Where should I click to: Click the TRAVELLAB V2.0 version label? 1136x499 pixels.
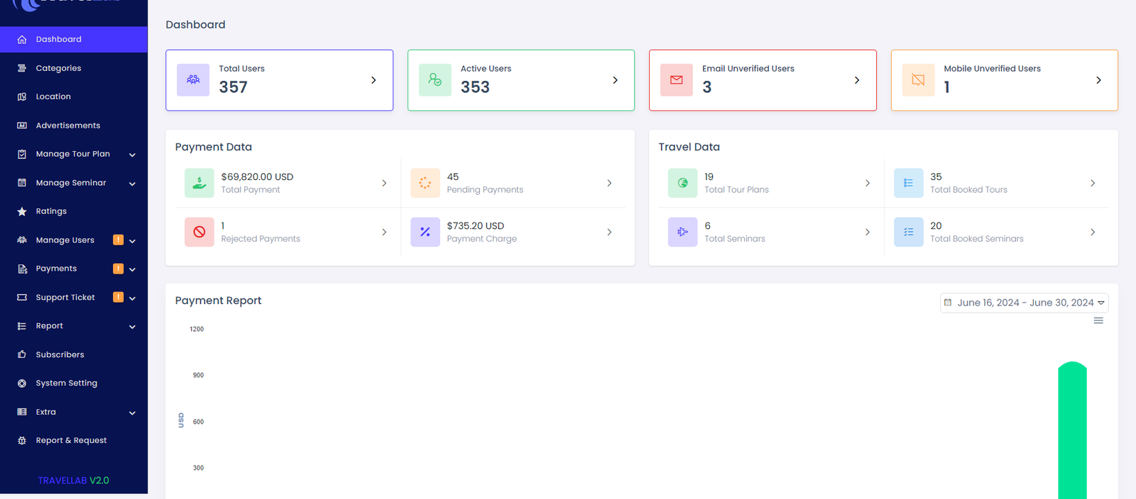point(74,481)
